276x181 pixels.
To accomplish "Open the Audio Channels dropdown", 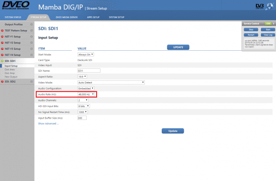I will 83,100.
